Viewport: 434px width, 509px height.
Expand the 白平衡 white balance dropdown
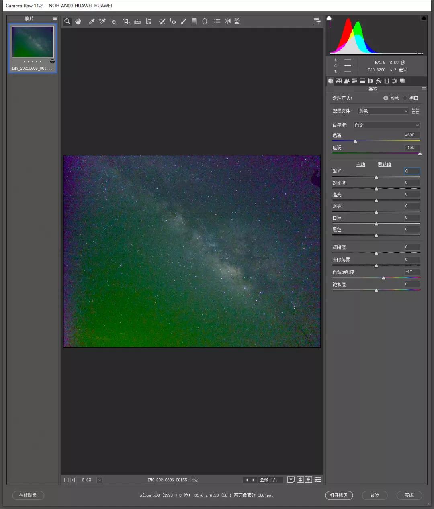click(x=387, y=125)
